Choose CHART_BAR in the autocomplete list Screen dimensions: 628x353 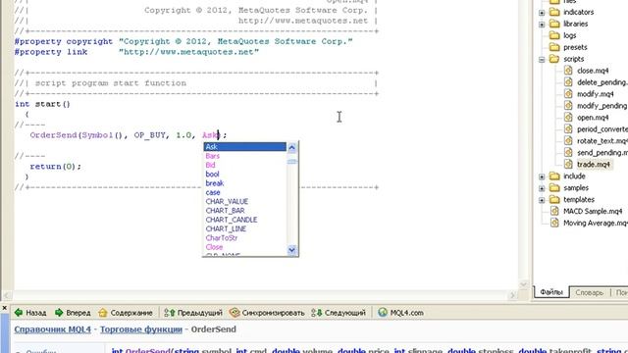(x=244, y=211)
